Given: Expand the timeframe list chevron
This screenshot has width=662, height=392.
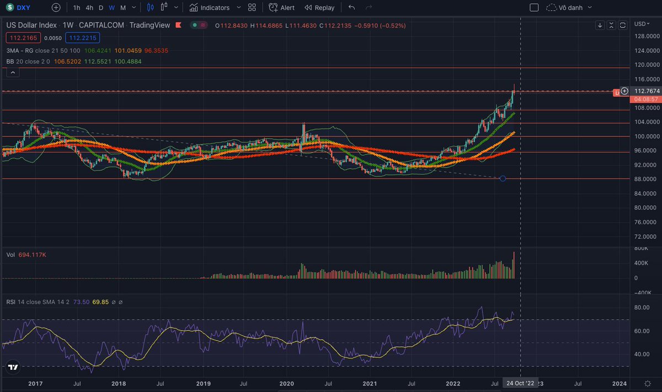Looking at the screenshot, I should (x=135, y=8).
